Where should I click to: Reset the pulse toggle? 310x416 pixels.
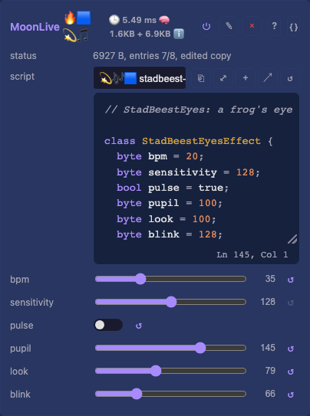139,326
